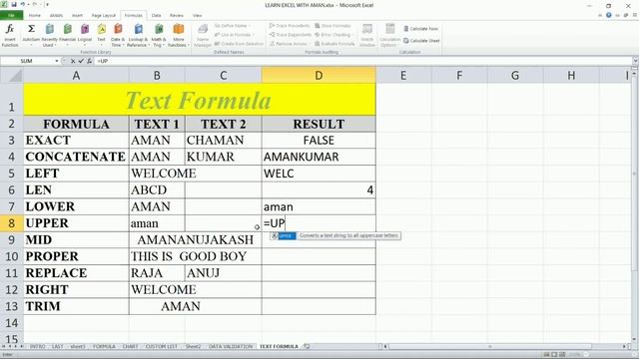Open Recently Used functions list

49,35
